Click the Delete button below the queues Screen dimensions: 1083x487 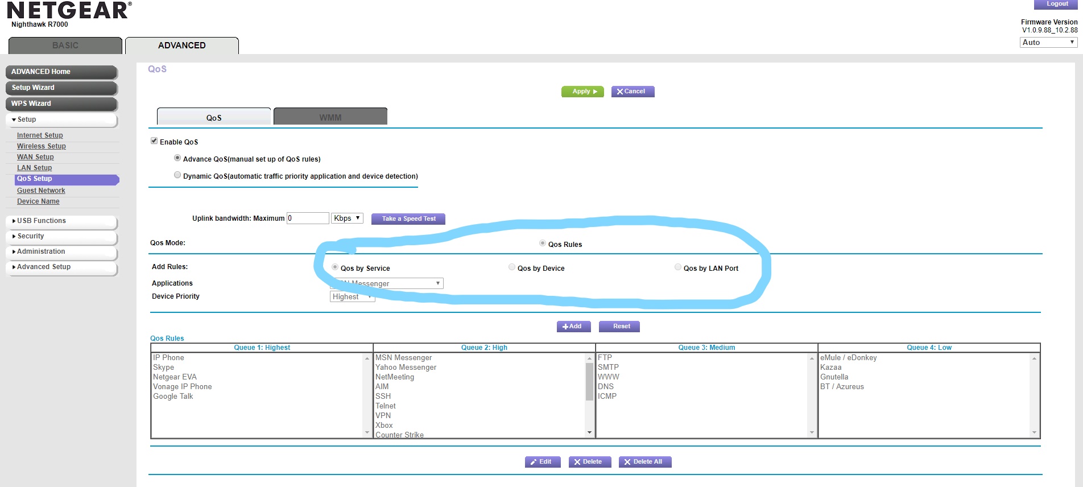coord(589,462)
